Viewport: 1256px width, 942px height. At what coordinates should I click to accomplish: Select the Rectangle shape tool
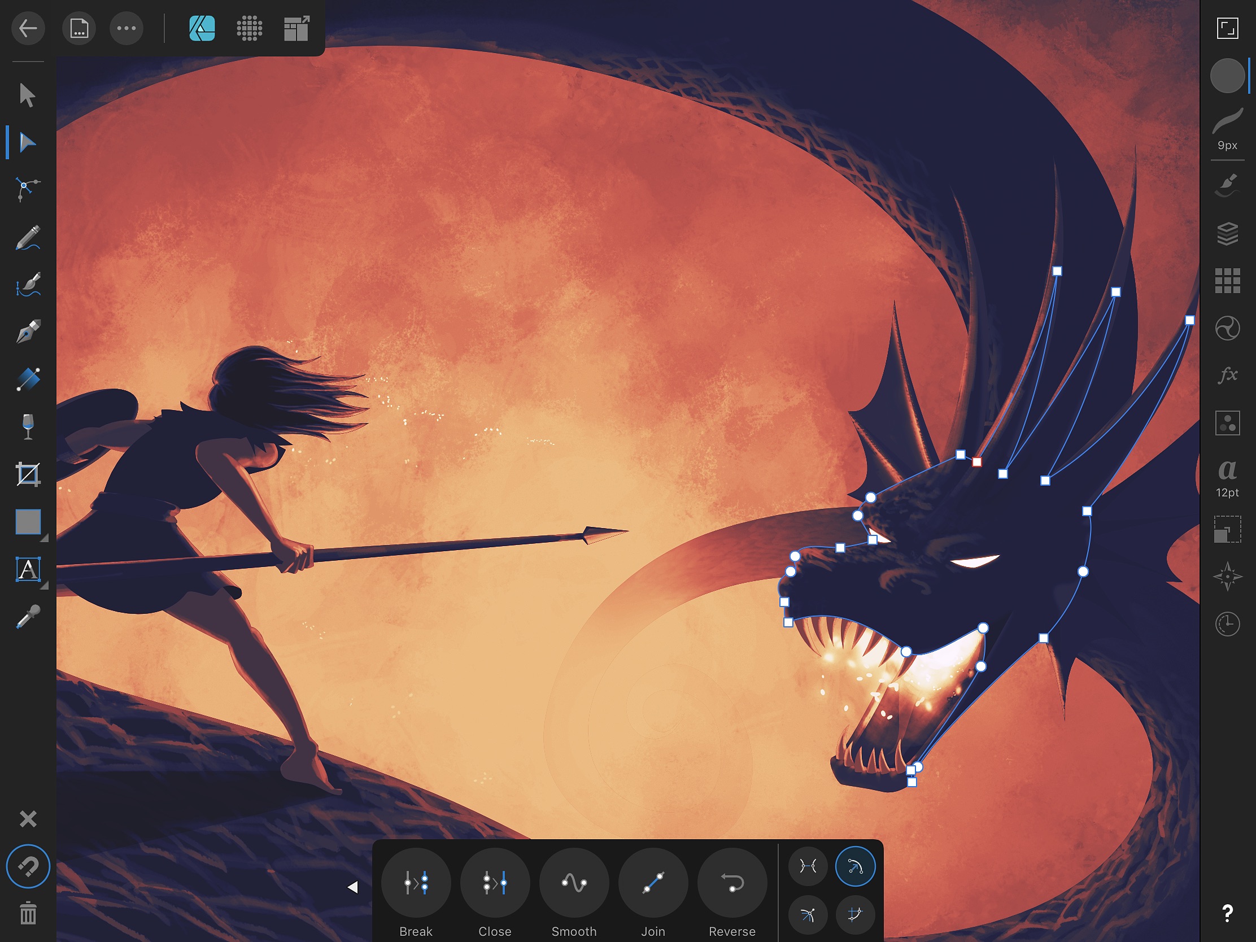(28, 522)
